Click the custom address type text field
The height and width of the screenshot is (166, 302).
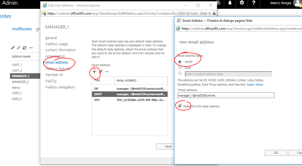coord(228,74)
